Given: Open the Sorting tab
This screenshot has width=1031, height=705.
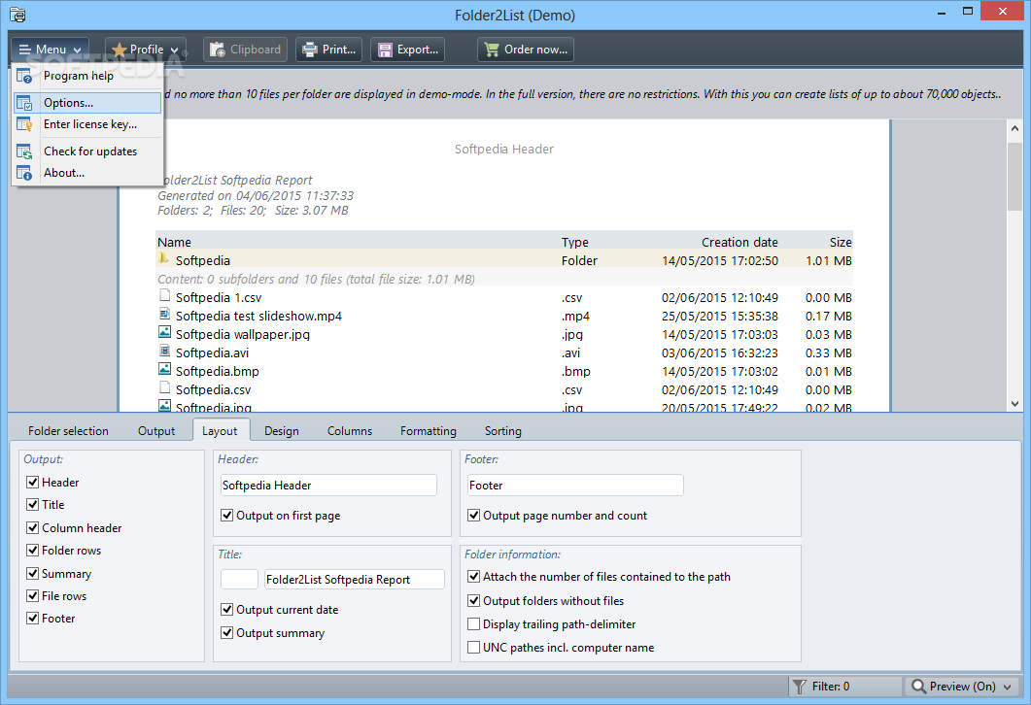Looking at the screenshot, I should 503,431.
